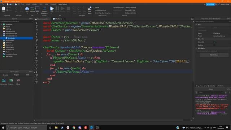Viewport: 231px width, 130px height.
Task: Collapse code fold at line 10
Action: coord(42,54)
